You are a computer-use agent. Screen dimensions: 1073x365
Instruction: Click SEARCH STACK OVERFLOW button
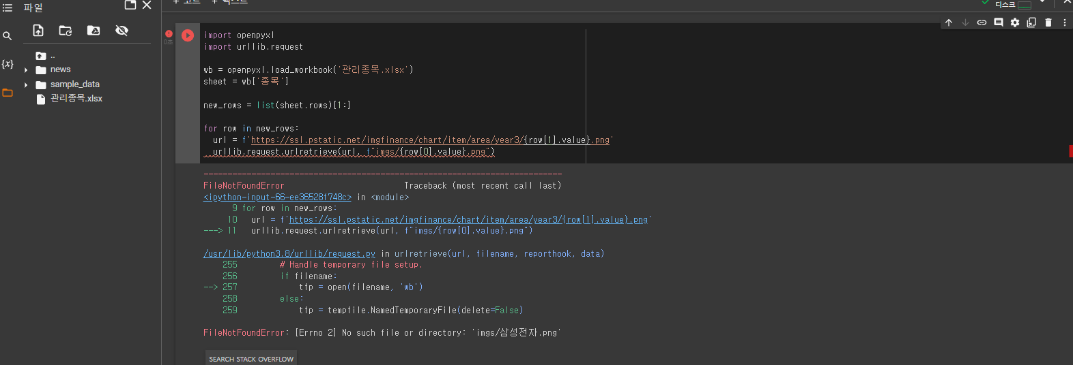click(251, 359)
